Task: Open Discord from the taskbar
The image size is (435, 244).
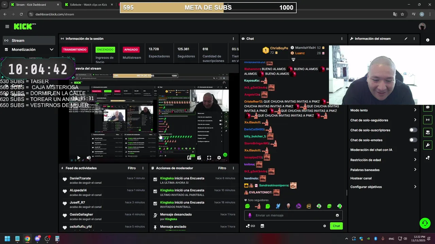Action: pos(37,239)
